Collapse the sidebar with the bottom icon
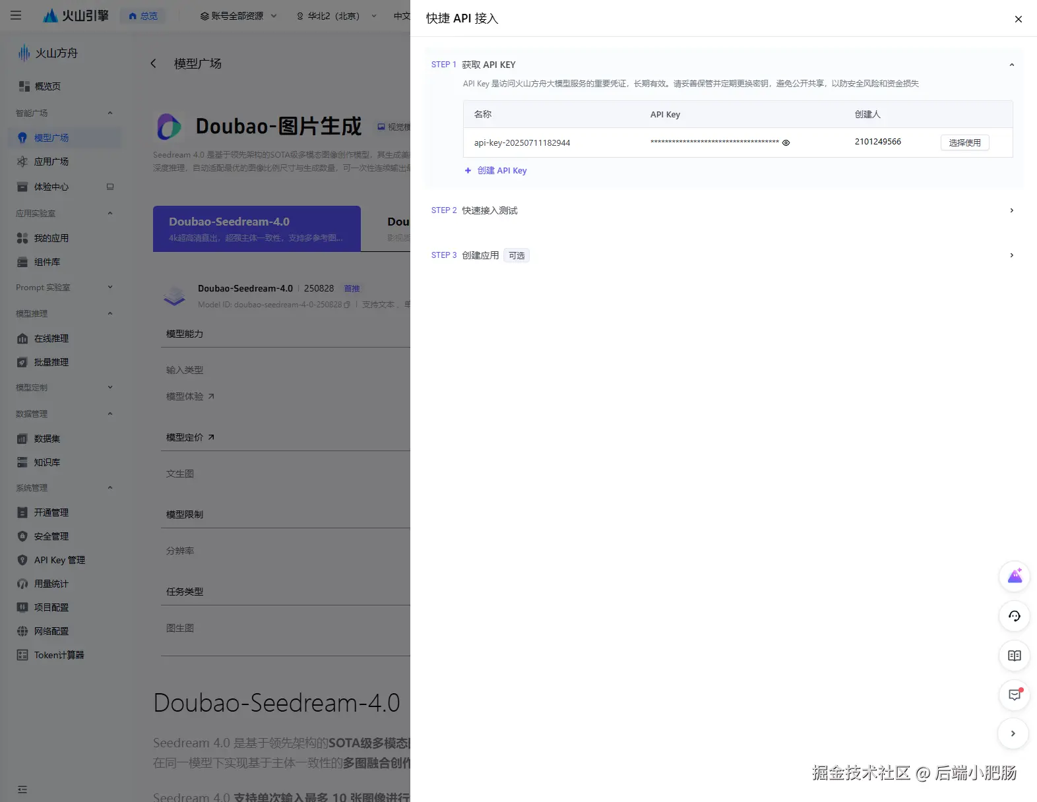 tap(22, 789)
